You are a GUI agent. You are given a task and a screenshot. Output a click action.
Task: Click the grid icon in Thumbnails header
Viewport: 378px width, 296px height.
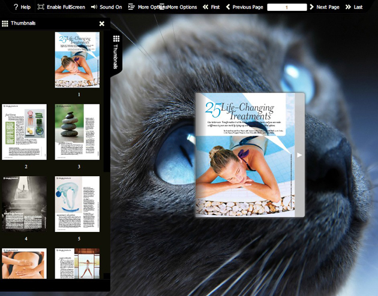pos(5,23)
